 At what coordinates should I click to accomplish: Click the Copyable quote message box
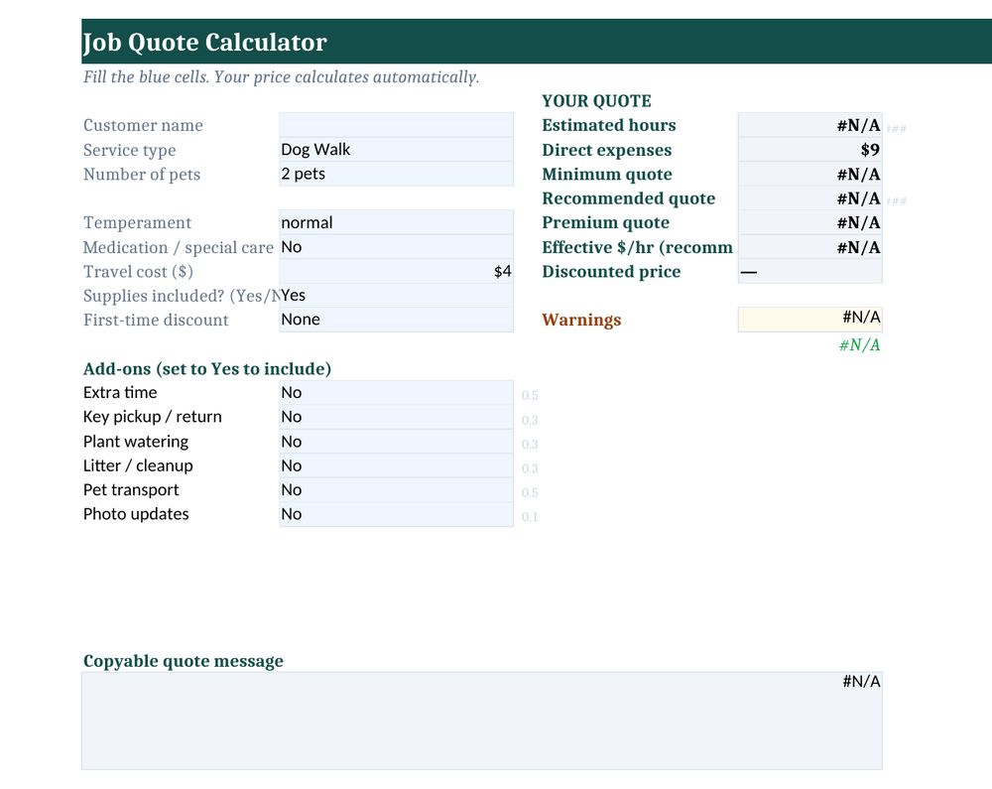[482, 721]
